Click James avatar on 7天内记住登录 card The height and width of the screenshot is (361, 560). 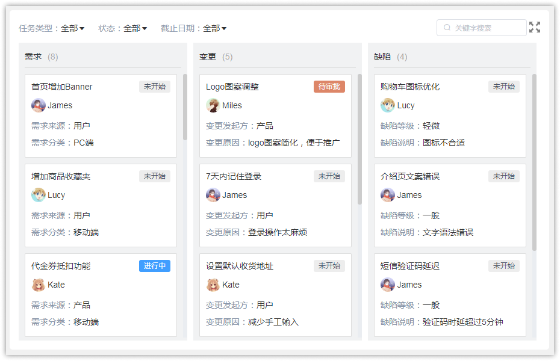tap(213, 195)
